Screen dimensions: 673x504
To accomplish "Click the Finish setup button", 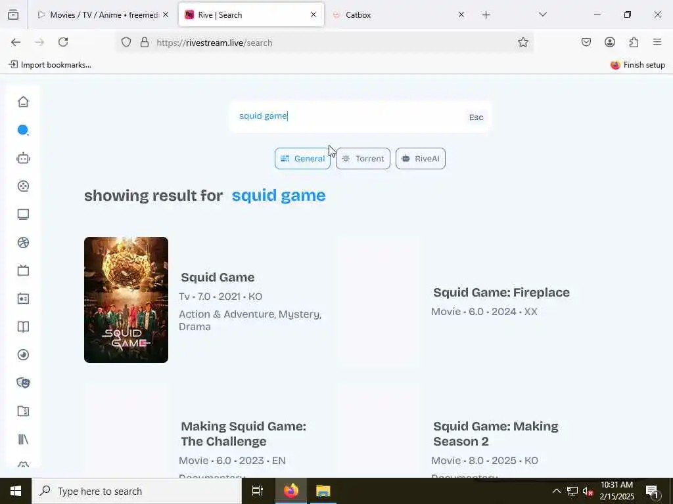I will (x=638, y=65).
